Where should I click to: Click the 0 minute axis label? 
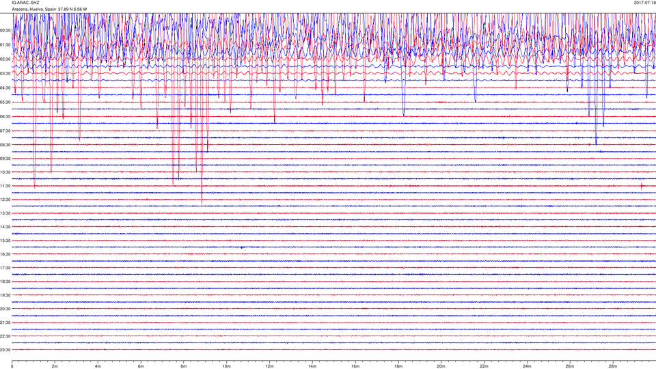click(x=12, y=366)
